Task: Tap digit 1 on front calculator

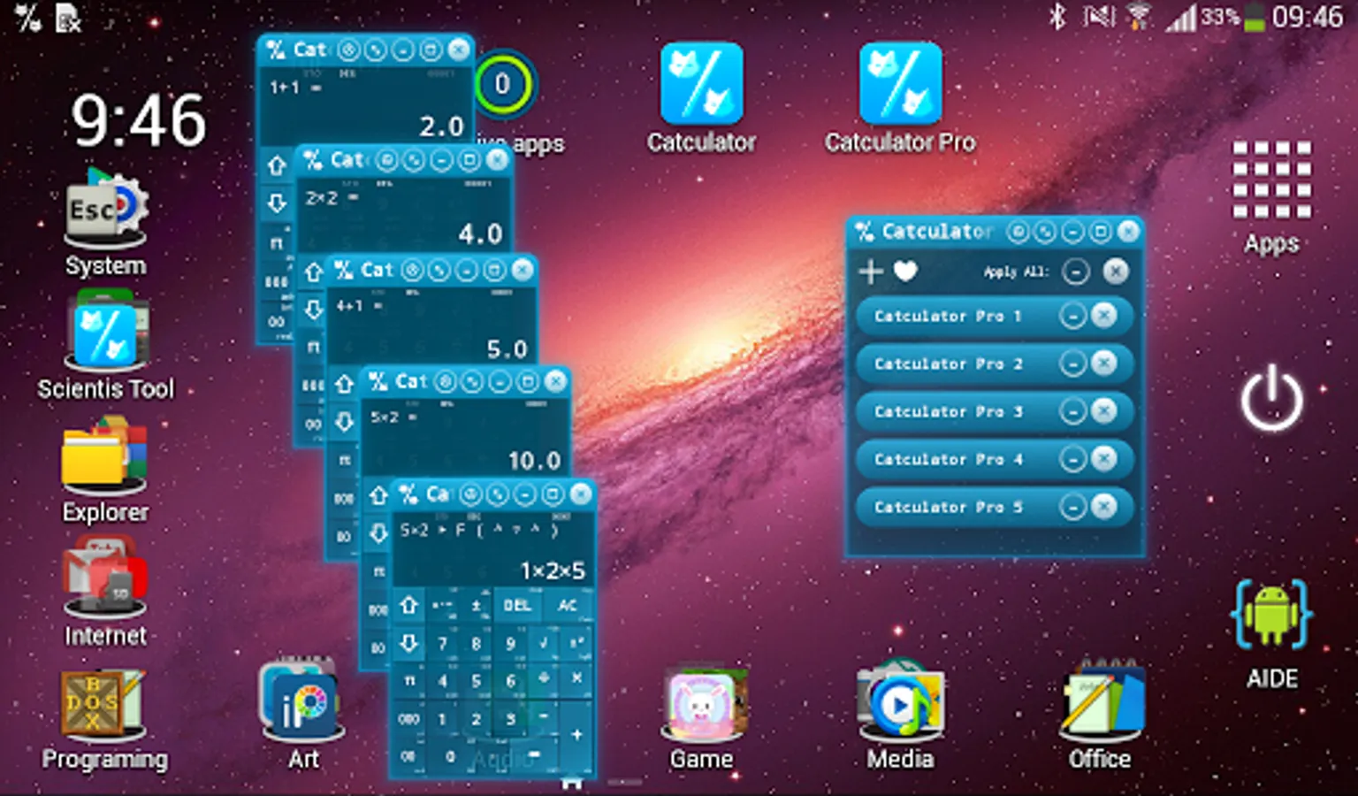Action: (443, 719)
